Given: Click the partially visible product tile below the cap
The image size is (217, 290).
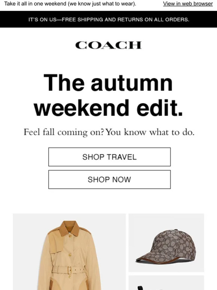Looking at the screenshot, I should pos(166,283).
